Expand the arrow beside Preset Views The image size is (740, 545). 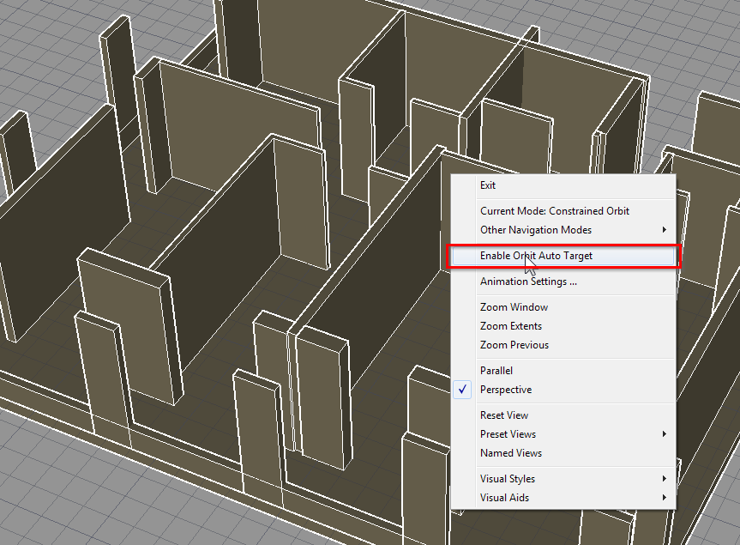tap(665, 434)
